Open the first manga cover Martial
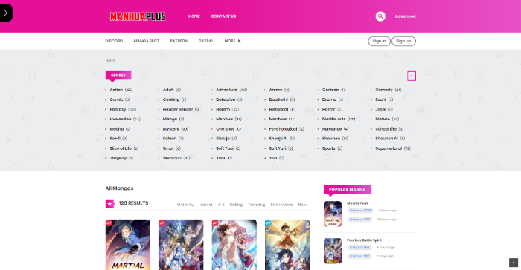Screen dimensions: 521x270 (x=128, y=245)
